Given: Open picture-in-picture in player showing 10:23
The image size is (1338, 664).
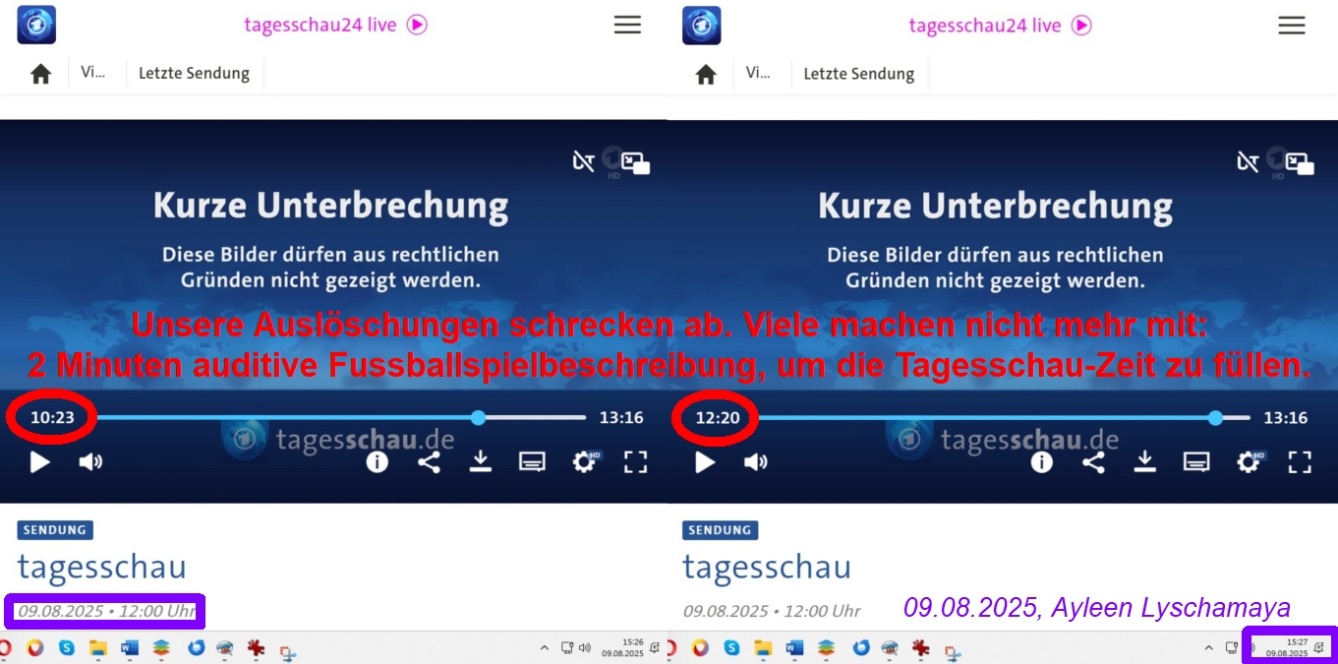Looking at the screenshot, I should [x=636, y=163].
